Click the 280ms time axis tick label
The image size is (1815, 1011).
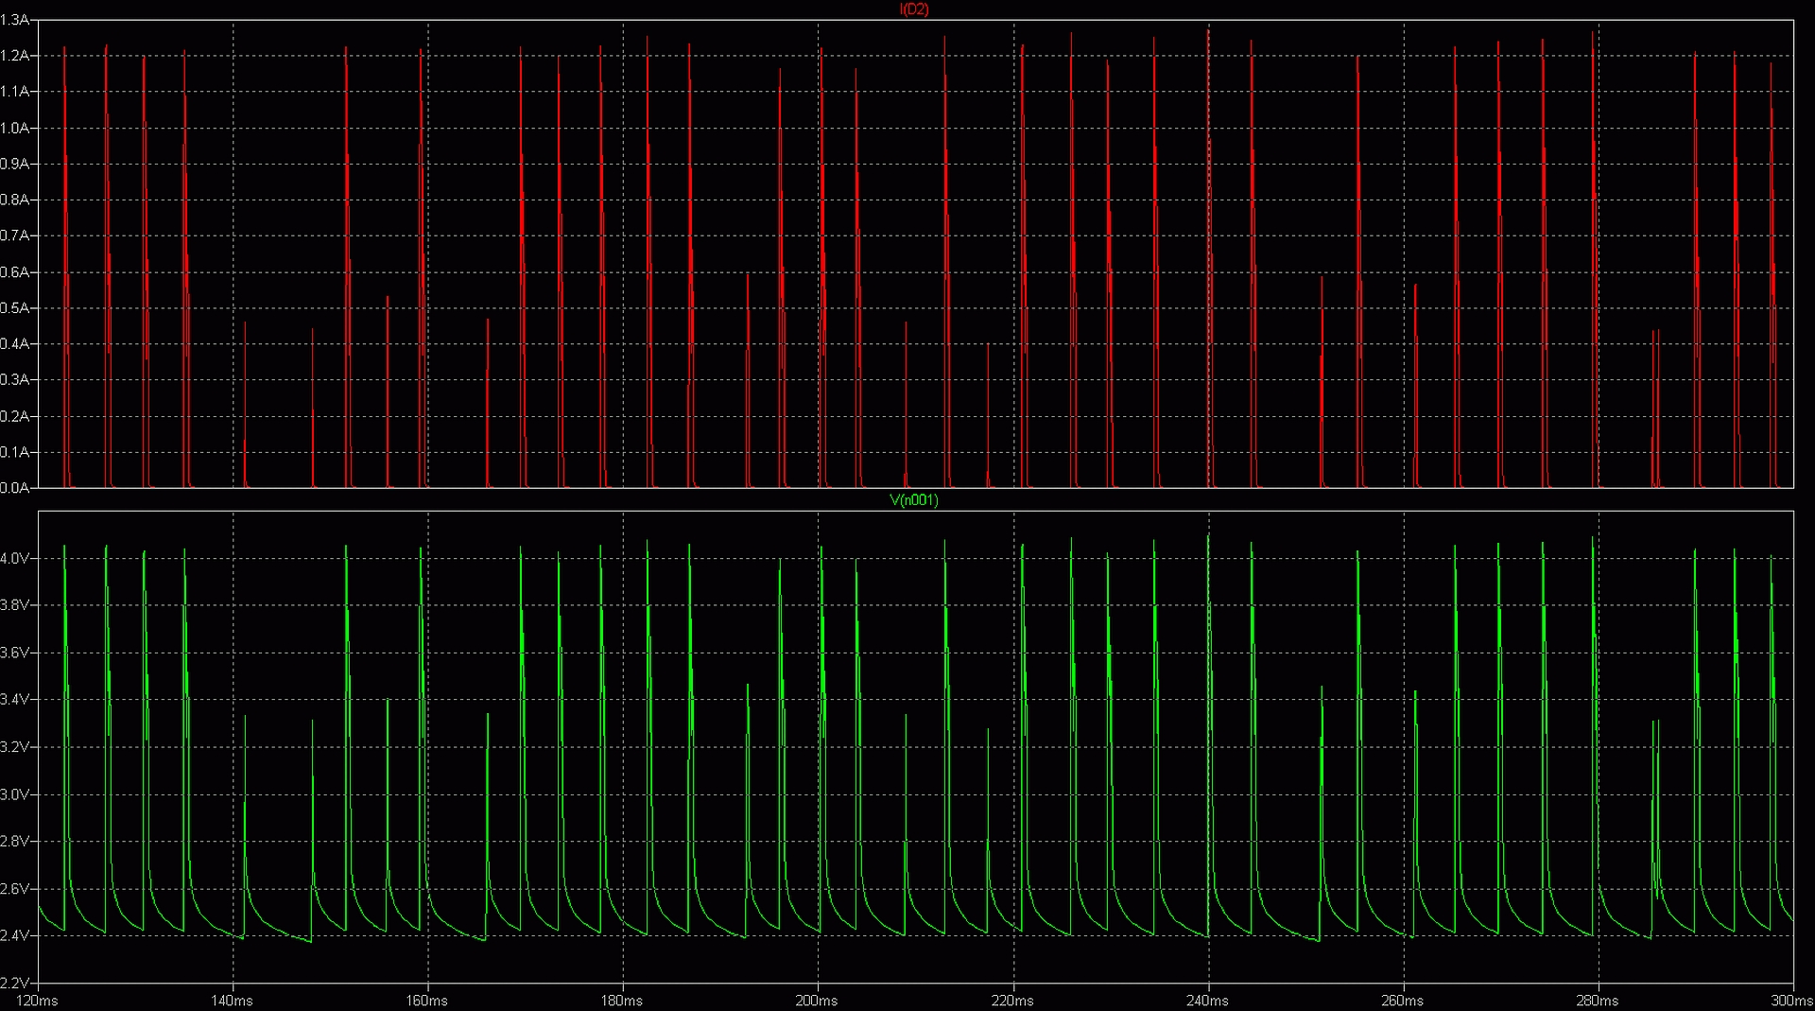[1597, 1001]
